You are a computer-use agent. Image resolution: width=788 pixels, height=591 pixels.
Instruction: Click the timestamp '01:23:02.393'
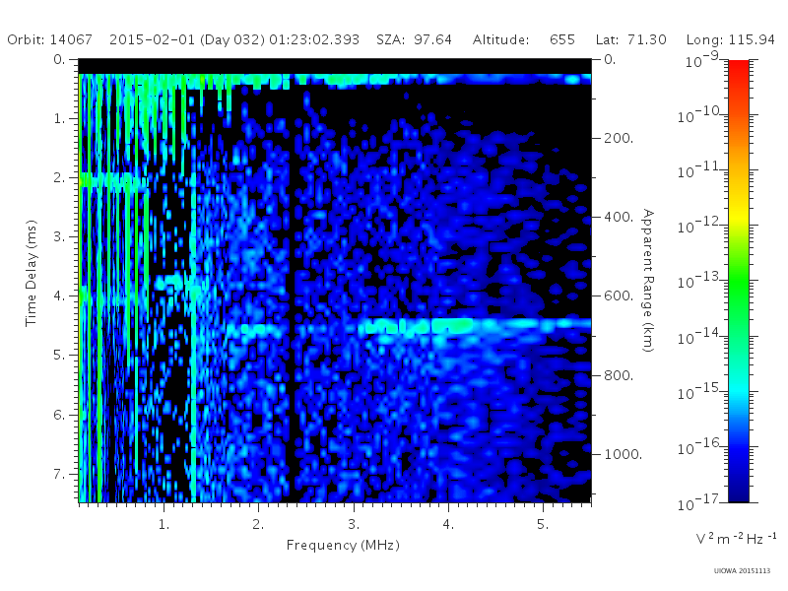pyautogui.click(x=314, y=39)
